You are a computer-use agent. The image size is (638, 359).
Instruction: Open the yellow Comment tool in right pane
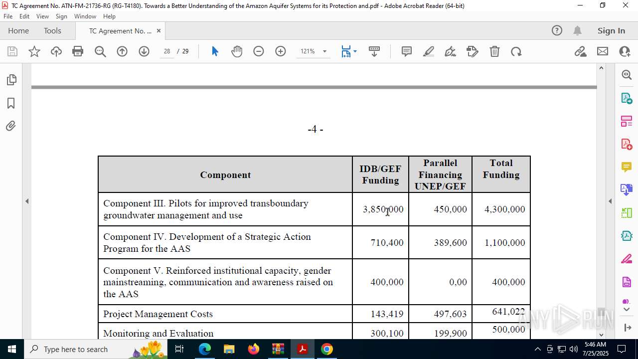[x=627, y=167]
